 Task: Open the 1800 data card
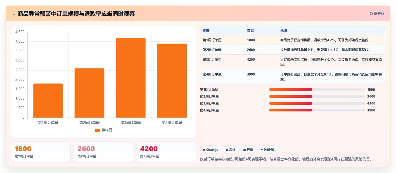point(41,152)
